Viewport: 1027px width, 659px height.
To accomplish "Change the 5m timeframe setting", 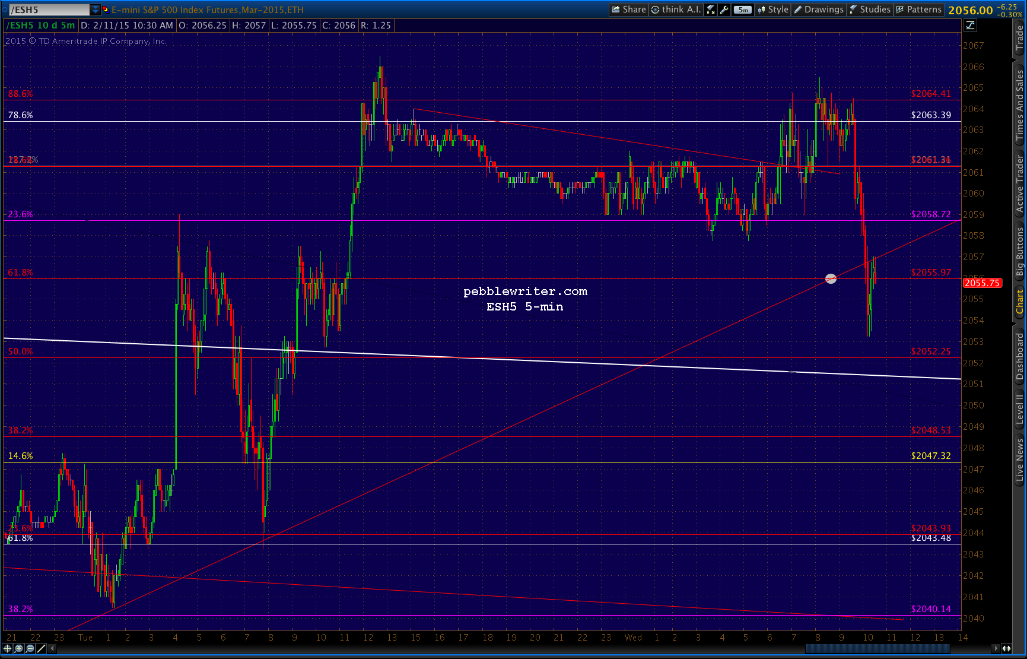I will pos(743,9).
